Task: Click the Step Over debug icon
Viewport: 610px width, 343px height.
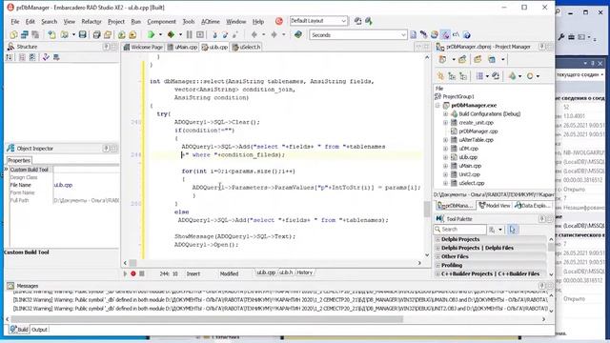Action: tap(225, 35)
